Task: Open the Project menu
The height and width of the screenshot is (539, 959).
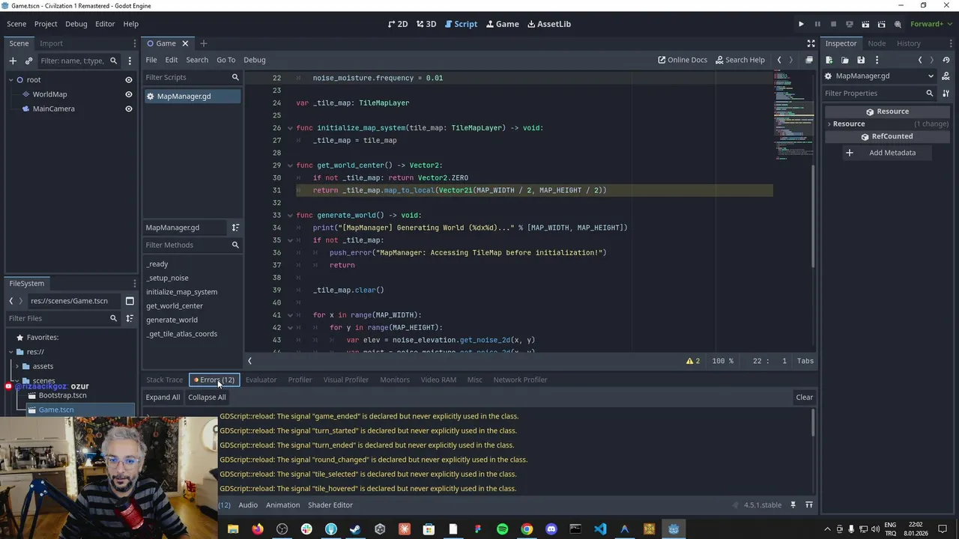Action: point(46,24)
